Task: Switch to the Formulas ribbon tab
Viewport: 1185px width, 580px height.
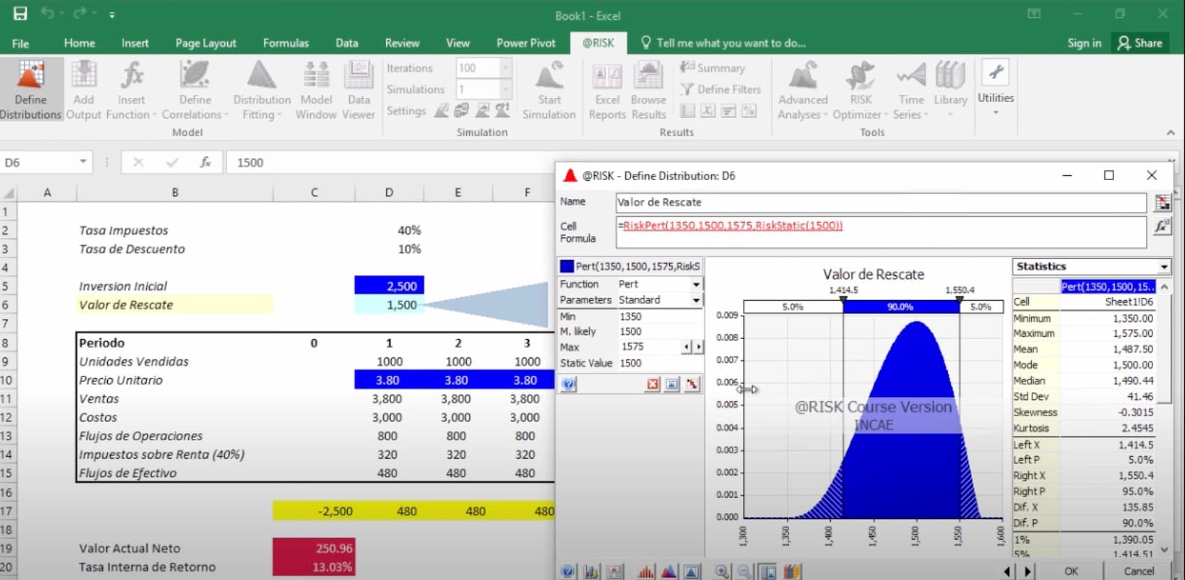Action: pyautogui.click(x=285, y=43)
